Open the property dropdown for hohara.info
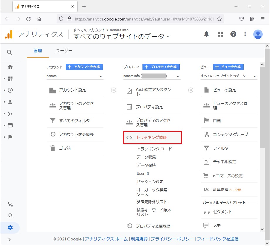The width and height of the screenshot is (270, 246). pos(151,76)
